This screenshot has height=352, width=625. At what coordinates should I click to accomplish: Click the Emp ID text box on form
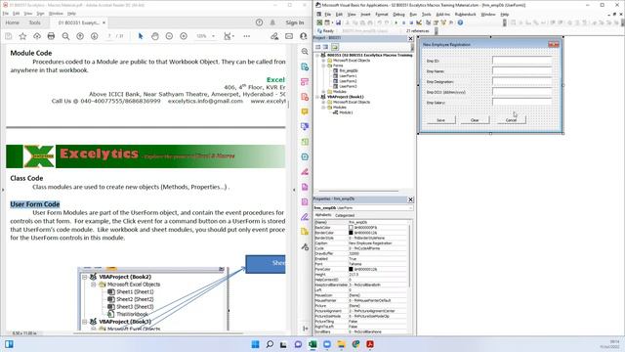521,61
